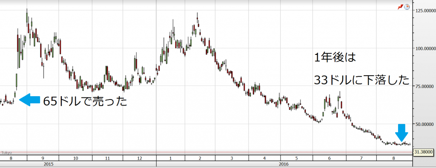Click month 7 on the time axis
Image resolution: width=436 pixels, height=168 pixels.
(361, 158)
